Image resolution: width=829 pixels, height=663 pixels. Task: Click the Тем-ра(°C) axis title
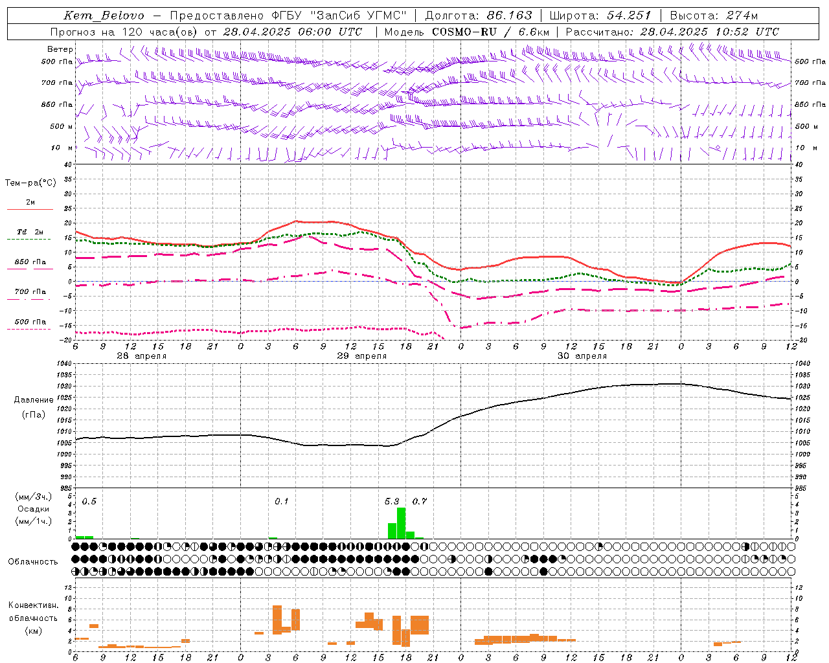pyautogui.click(x=30, y=183)
